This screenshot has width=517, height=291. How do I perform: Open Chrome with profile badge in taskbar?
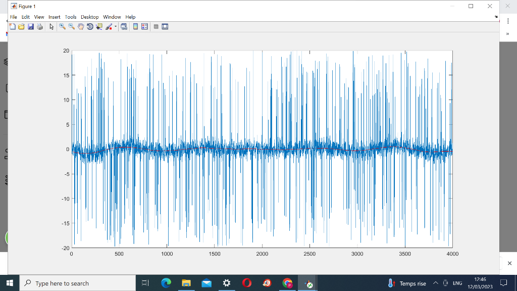(287, 283)
